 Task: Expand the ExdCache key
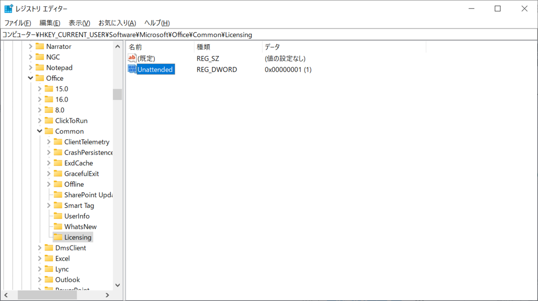[48, 163]
